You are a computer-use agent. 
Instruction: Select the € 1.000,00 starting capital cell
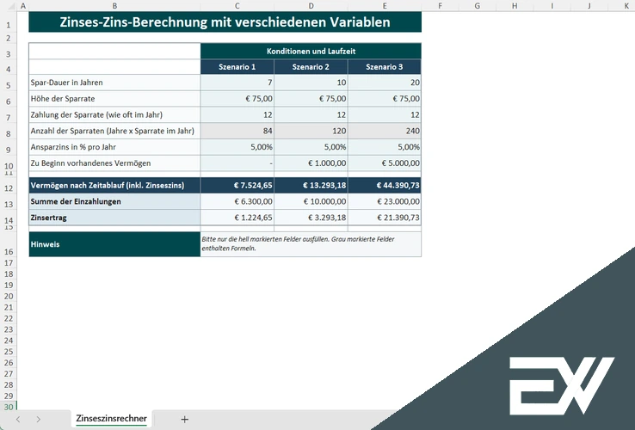point(311,163)
